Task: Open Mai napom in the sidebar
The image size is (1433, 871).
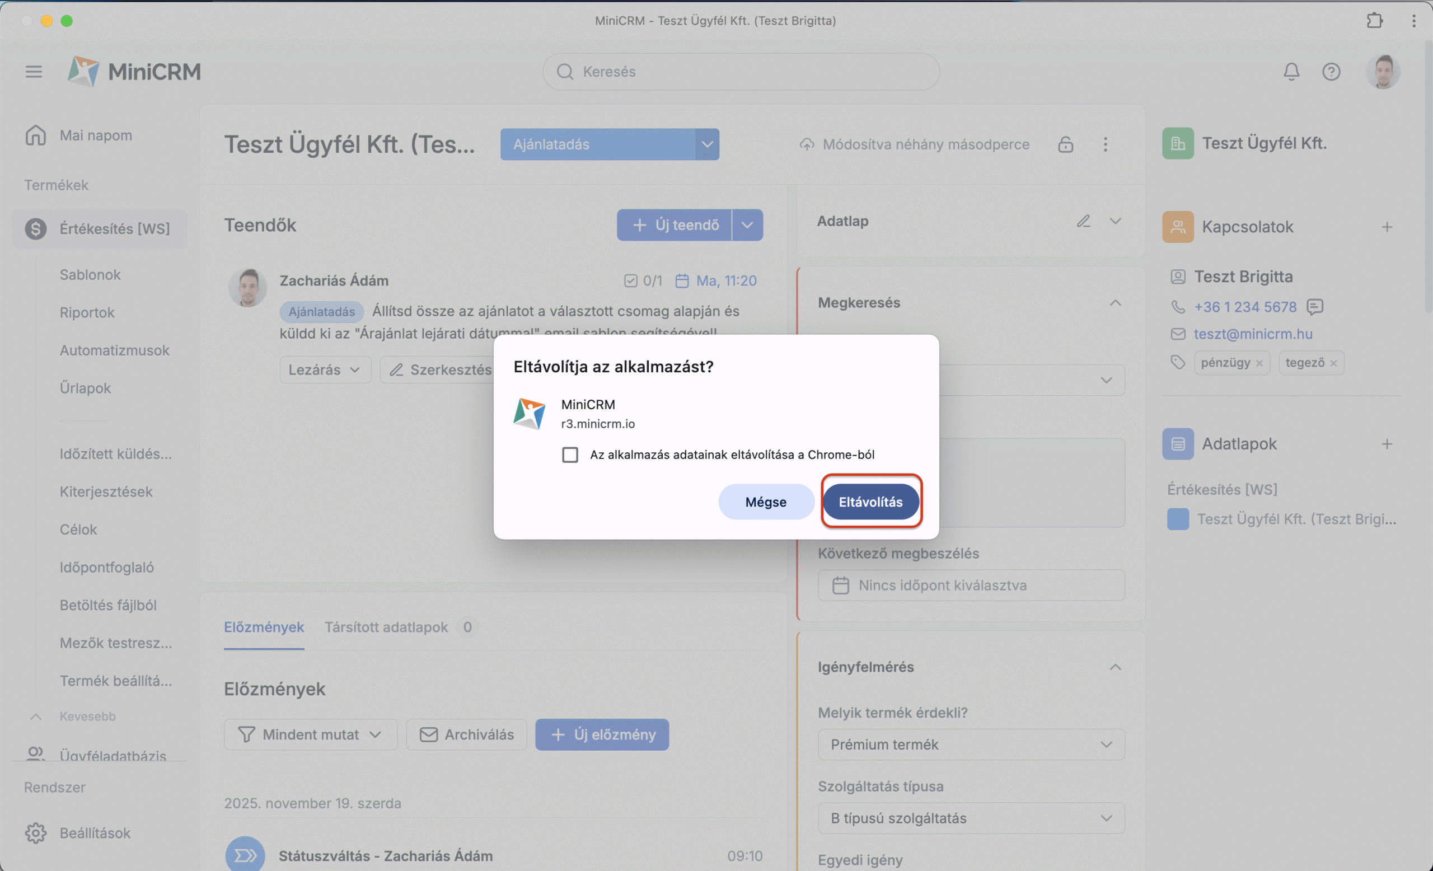Action: click(x=95, y=135)
